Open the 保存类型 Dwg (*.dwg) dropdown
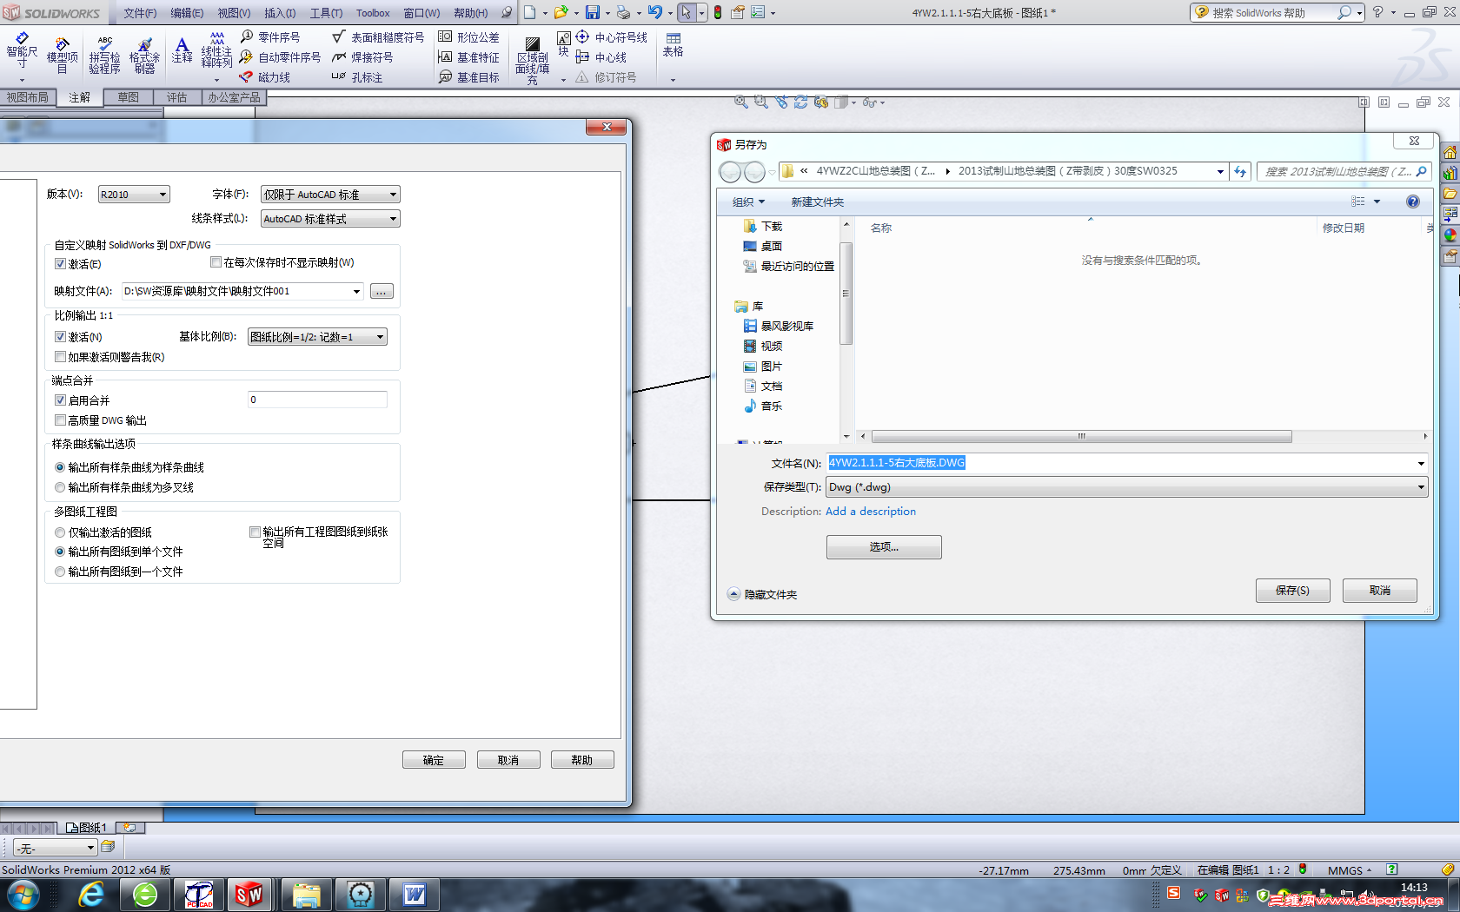This screenshot has height=912, width=1460. click(x=1126, y=487)
